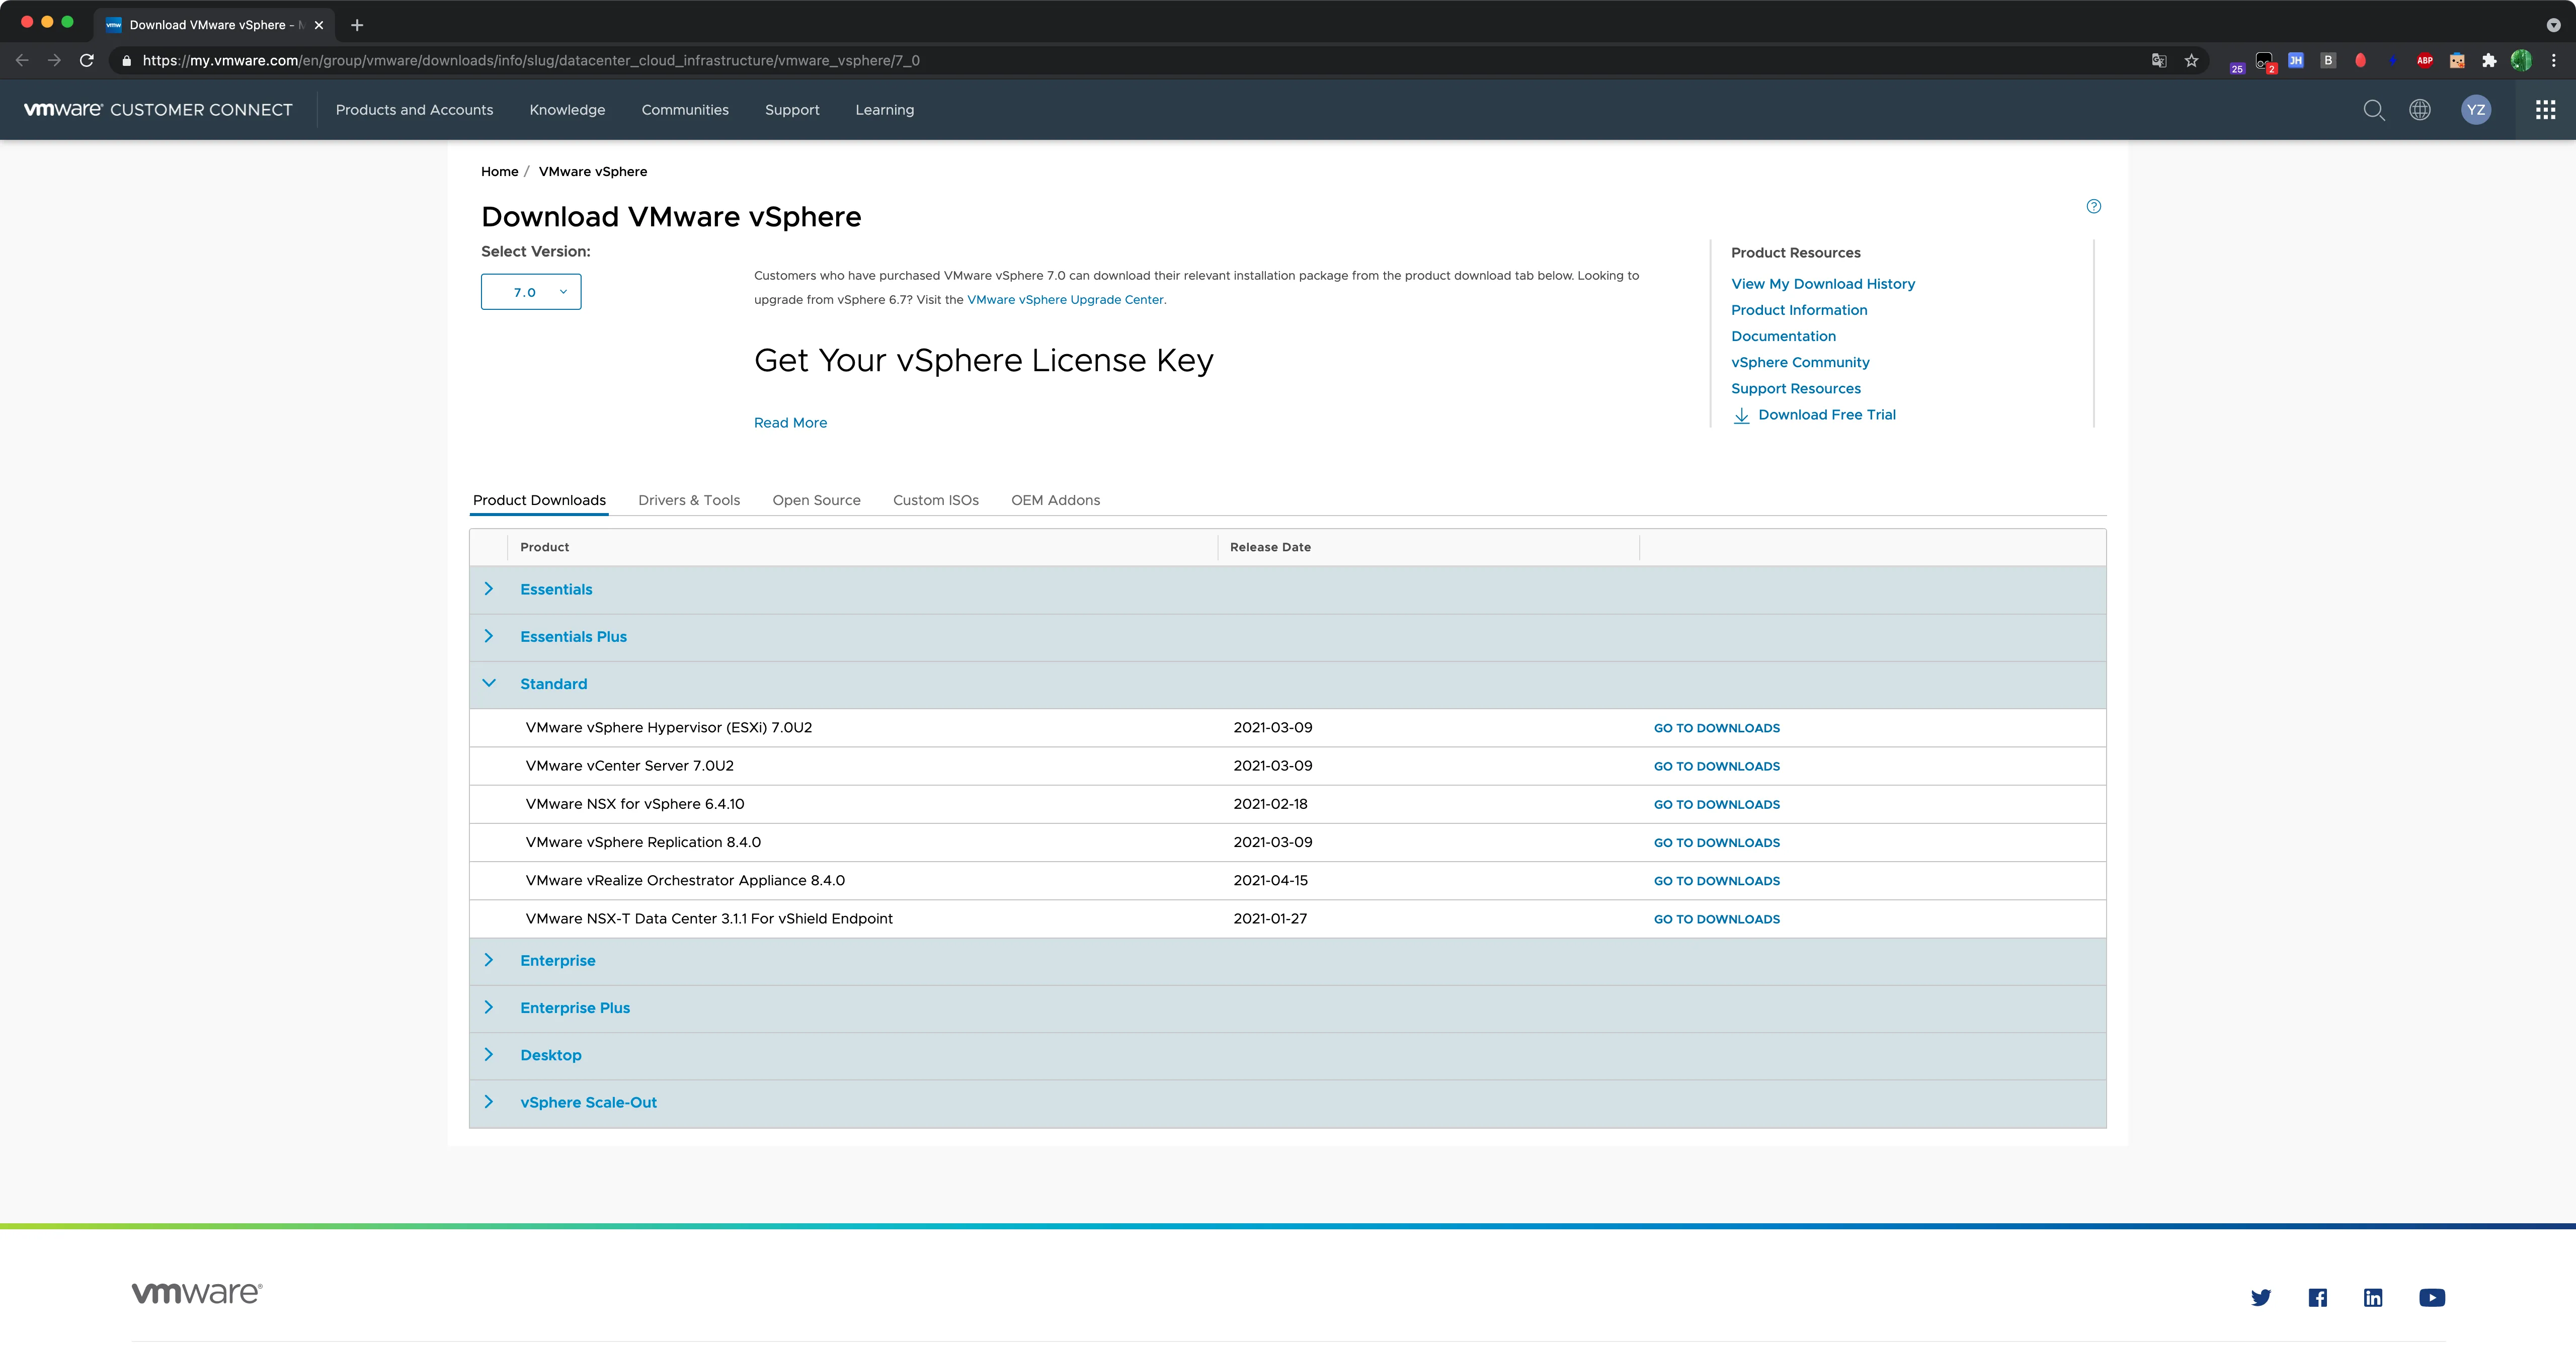Open the Extensions puzzle piece menu

(2489, 60)
